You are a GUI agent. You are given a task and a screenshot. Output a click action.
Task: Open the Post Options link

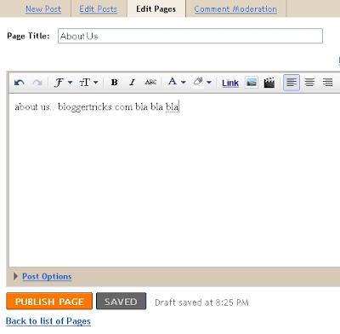[47, 276]
